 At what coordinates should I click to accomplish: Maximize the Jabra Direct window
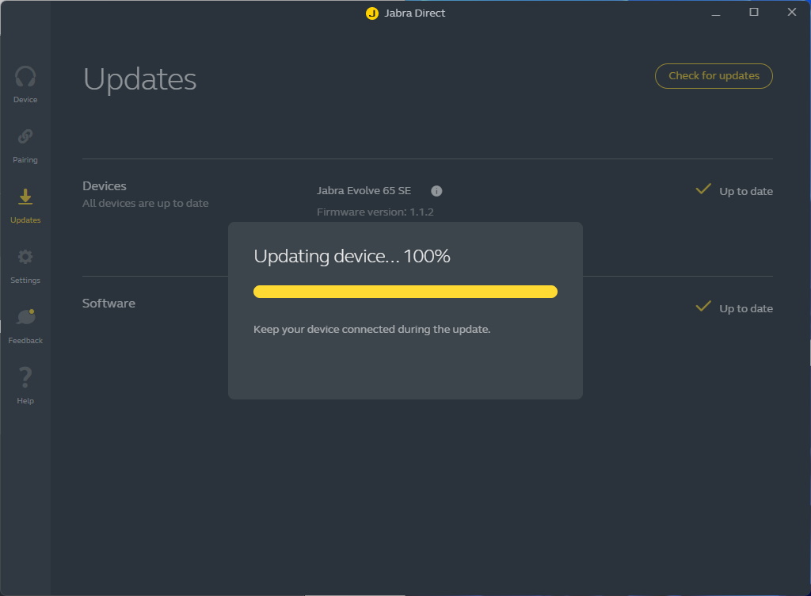(x=754, y=13)
